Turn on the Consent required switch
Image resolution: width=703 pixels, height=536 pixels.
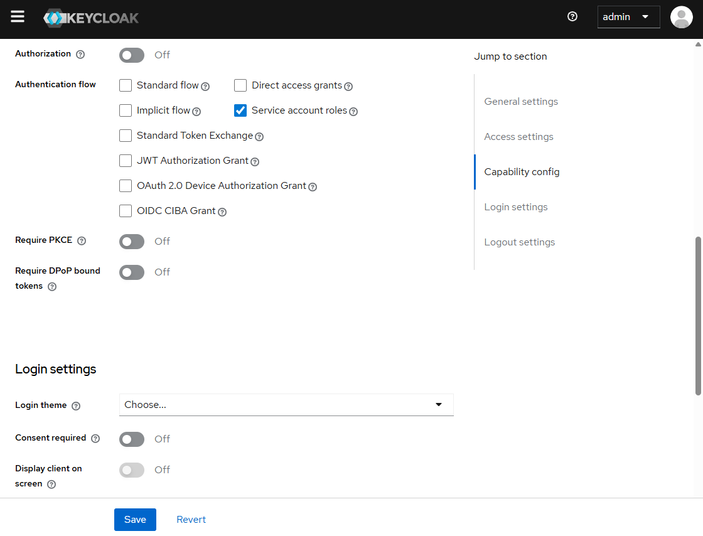[132, 439]
